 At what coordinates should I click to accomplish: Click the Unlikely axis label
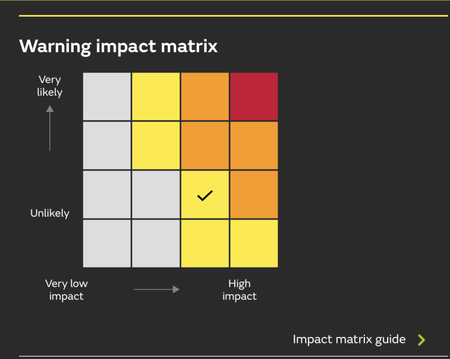pyautogui.click(x=50, y=213)
